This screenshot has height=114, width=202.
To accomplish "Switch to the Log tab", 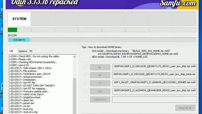I will pos(11,51).
